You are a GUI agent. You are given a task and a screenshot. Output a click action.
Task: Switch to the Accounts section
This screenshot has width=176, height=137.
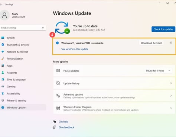pyautogui.click(x=12, y=73)
